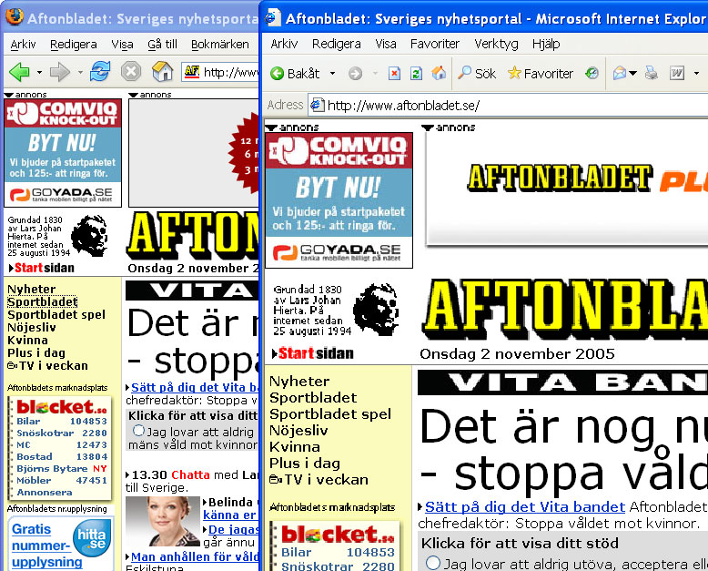Click the page icon in IE address bar
The height and width of the screenshot is (571, 708).
point(318,105)
